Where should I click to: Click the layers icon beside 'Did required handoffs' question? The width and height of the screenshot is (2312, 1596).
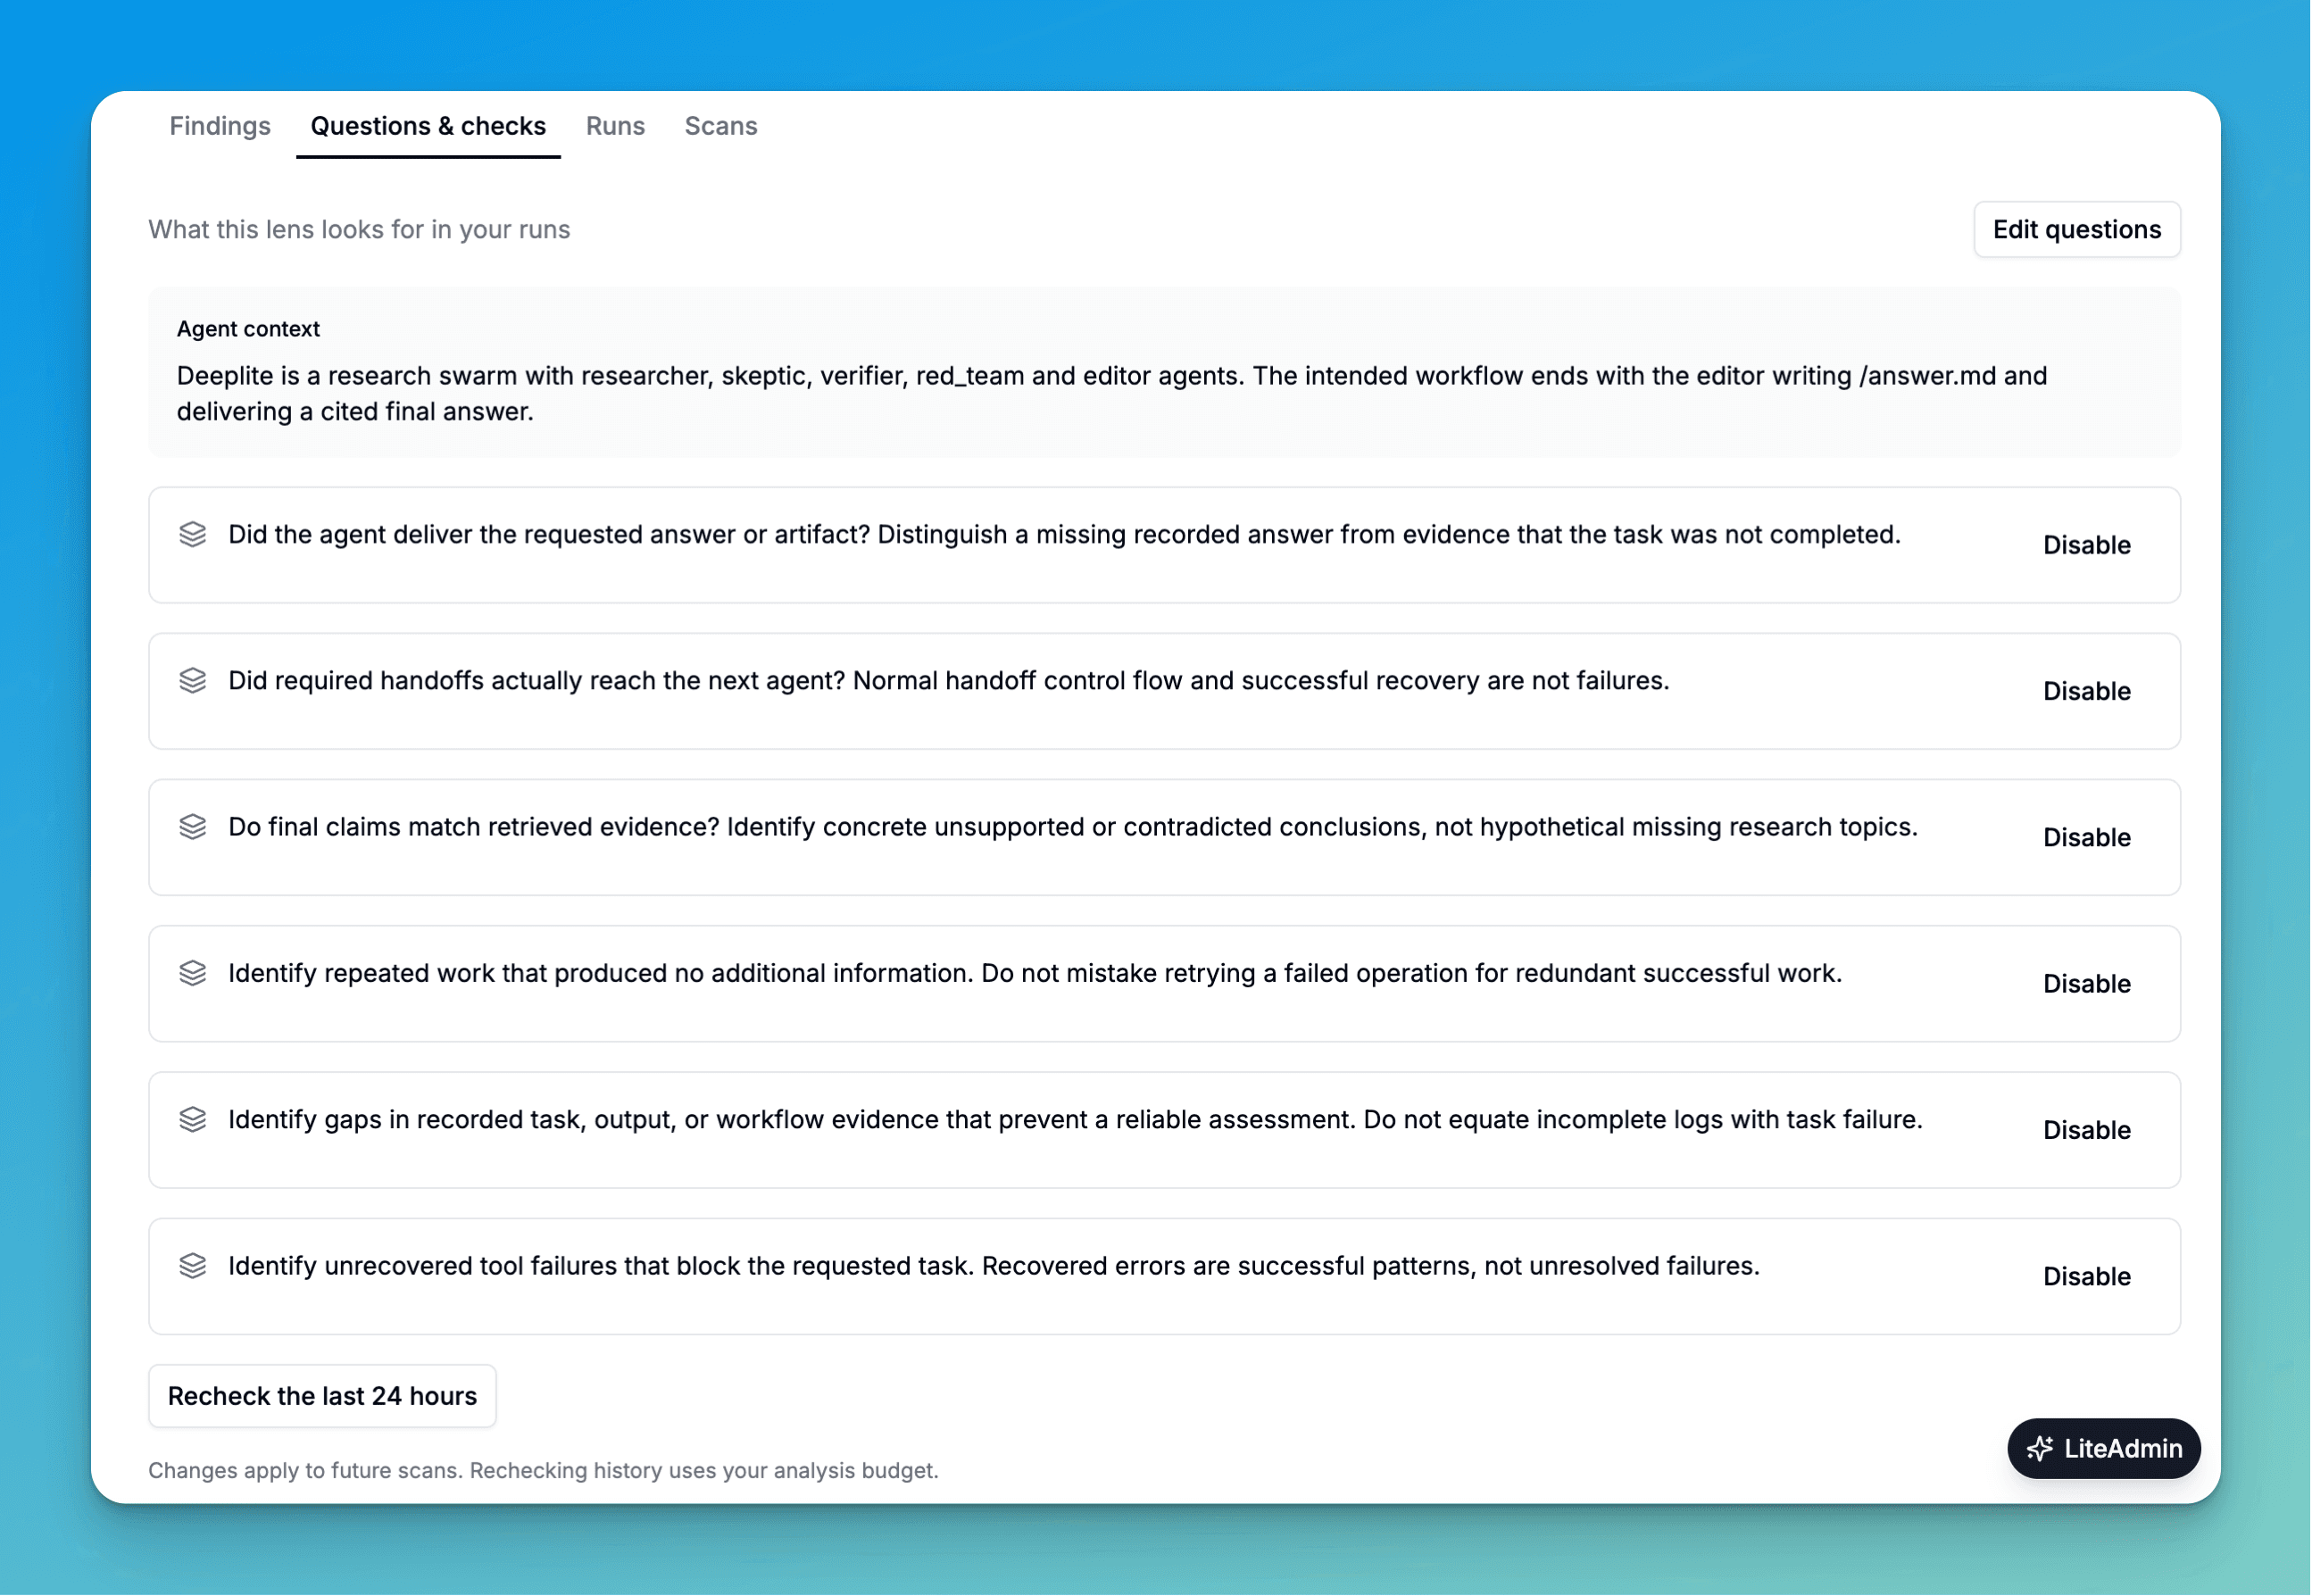pos(193,681)
